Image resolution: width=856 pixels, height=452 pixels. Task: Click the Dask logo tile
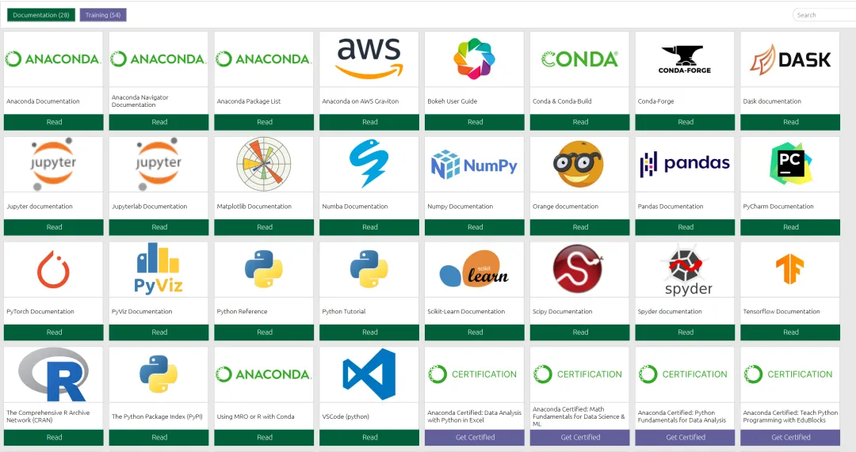pos(790,59)
